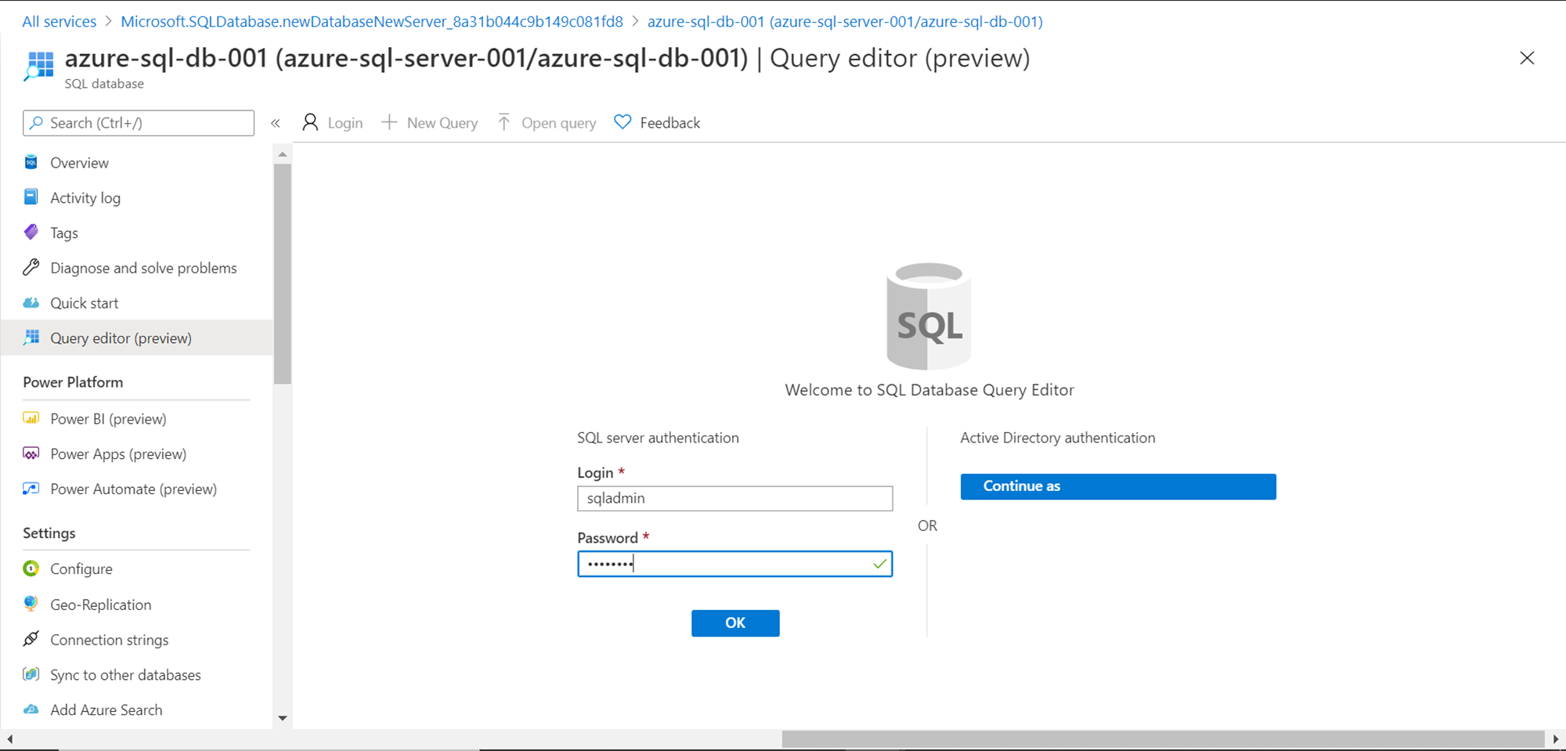1566x751 pixels.
Task: Click the purple Tags icon
Action: (31, 233)
